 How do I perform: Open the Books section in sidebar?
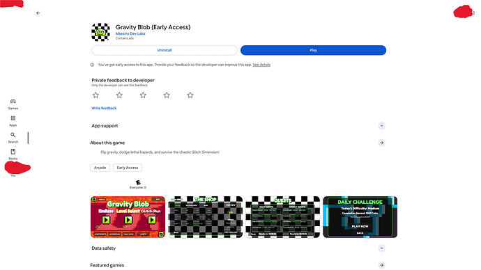[x=13, y=154]
